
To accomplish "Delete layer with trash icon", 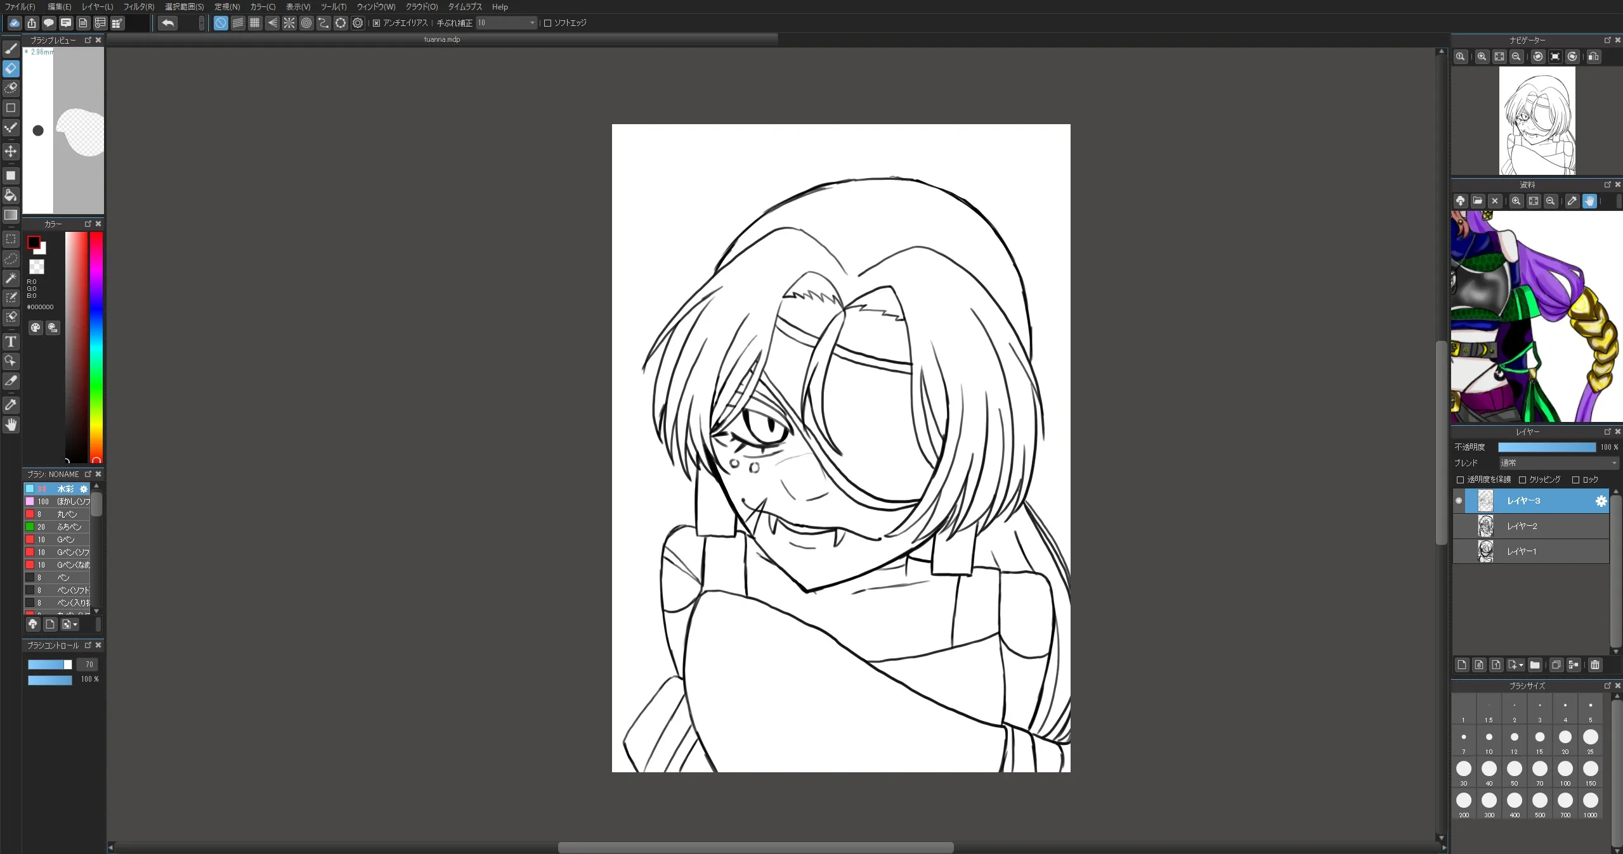I will [1595, 665].
